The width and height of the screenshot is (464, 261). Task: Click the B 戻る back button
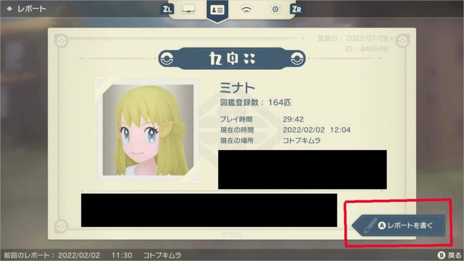[449, 255]
